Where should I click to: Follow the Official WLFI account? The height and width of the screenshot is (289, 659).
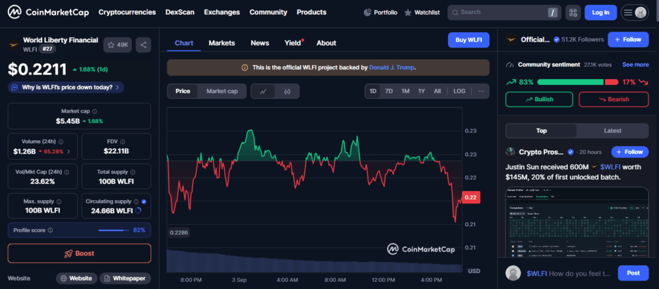pyautogui.click(x=628, y=39)
